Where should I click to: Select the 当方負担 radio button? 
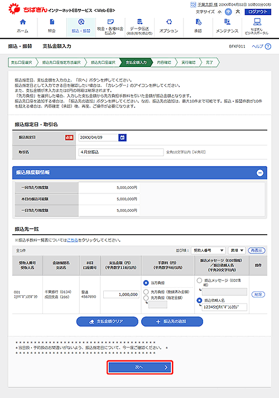click(146, 283)
